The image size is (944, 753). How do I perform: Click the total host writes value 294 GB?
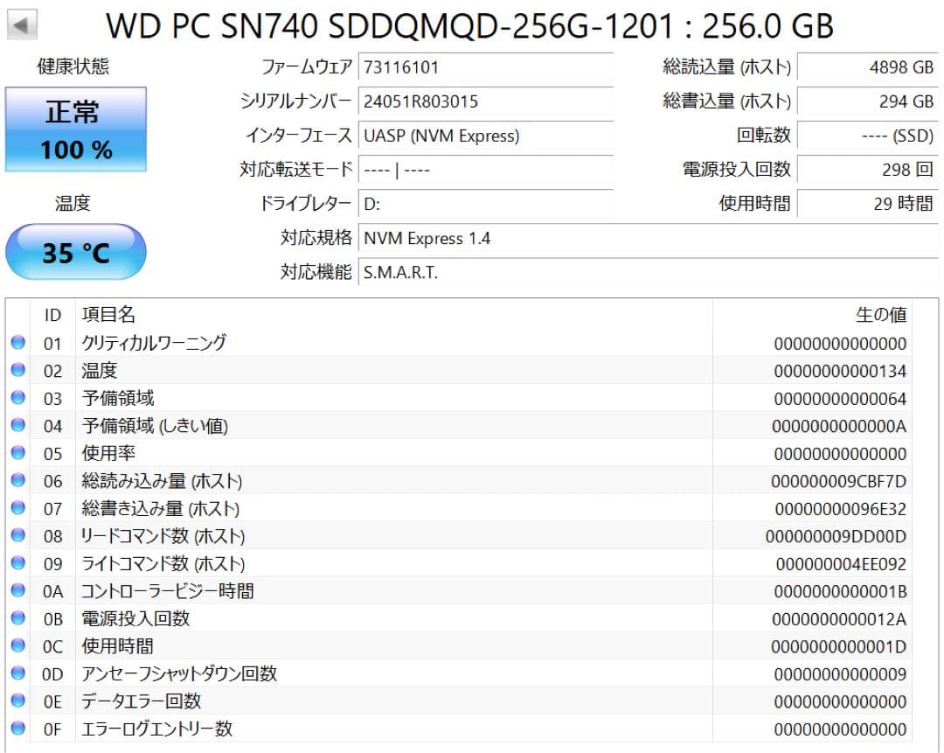(868, 101)
